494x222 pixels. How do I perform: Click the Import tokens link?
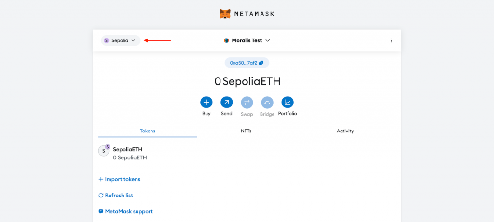point(120,179)
